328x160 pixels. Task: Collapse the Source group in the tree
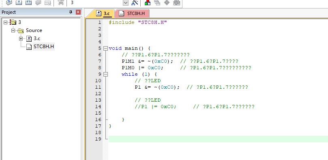13,30
